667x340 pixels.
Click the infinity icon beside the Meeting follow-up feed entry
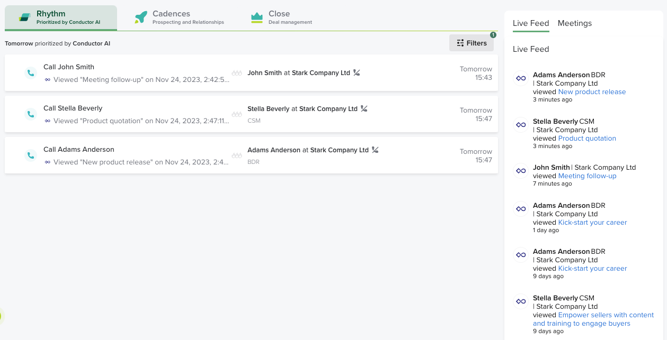coord(521,171)
